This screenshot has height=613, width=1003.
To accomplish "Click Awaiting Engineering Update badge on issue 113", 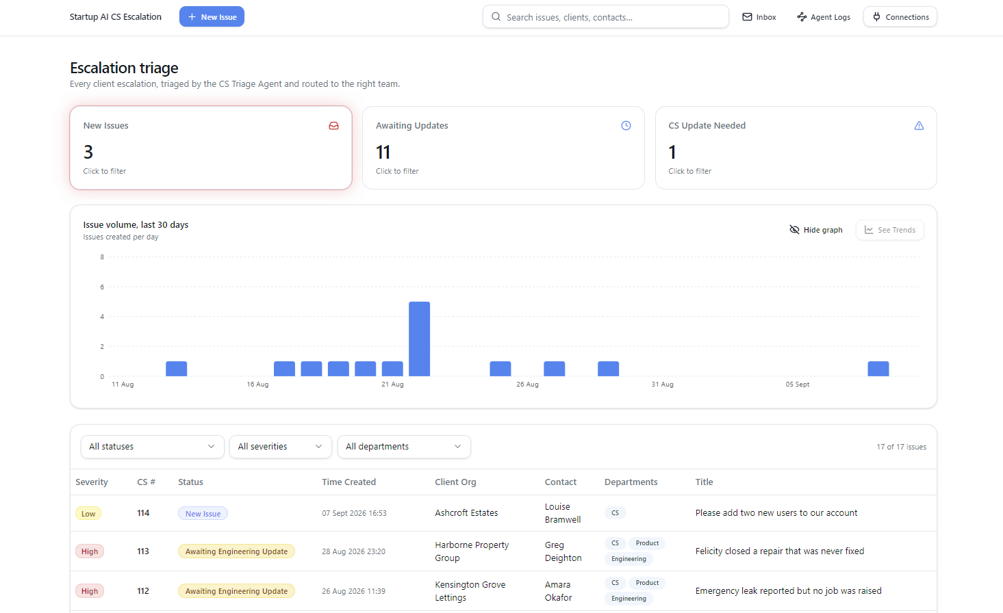I will click(x=236, y=551).
